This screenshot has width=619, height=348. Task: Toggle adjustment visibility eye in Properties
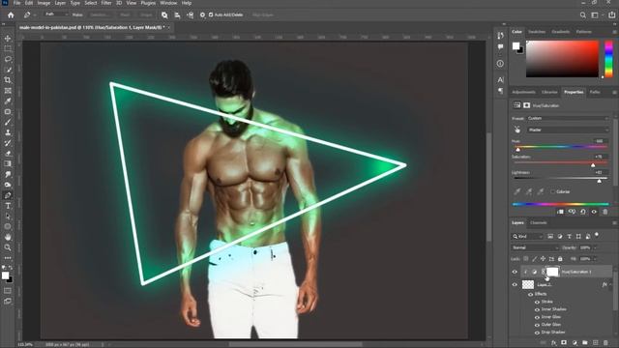(x=594, y=212)
